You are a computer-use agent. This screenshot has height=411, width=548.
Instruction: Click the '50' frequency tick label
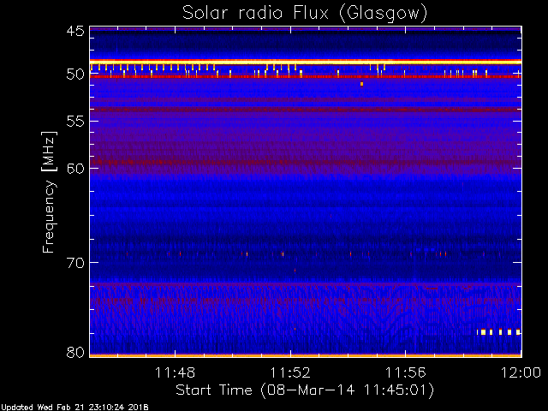click(x=75, y=74)
